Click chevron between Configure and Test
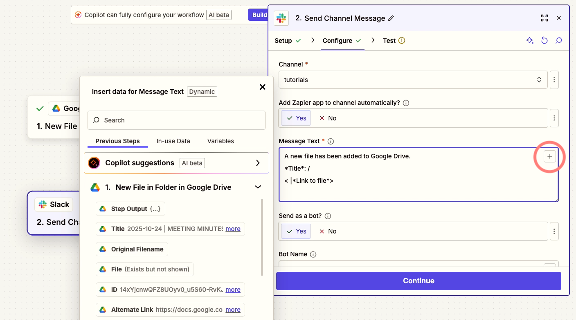576x320 pixels. tap(373, 40)
